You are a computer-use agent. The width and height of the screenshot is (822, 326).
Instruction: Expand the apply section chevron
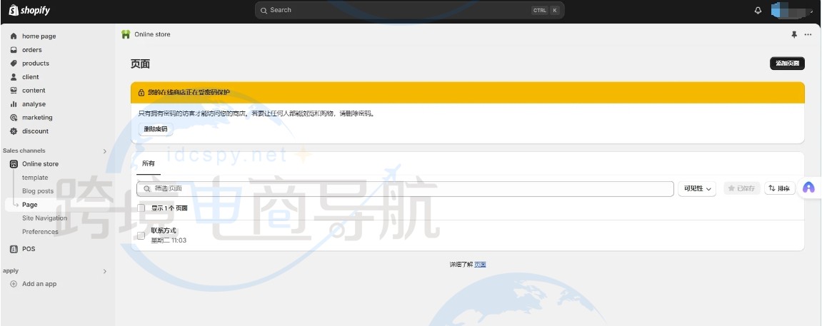tap(104, 272)
